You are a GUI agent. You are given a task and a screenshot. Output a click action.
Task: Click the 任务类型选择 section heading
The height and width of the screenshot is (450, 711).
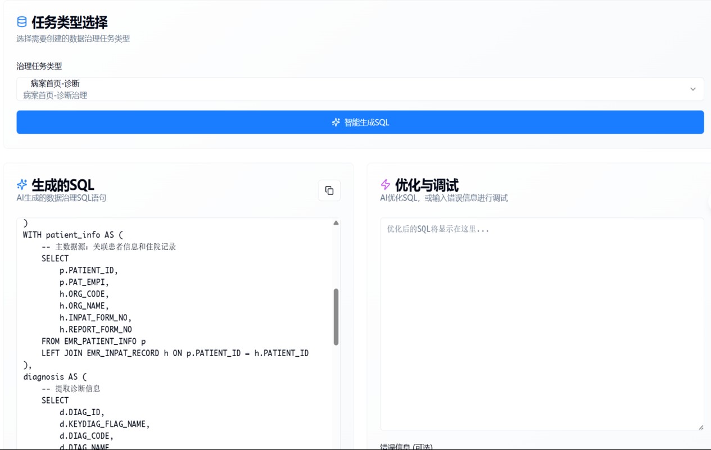coord(69,22)
